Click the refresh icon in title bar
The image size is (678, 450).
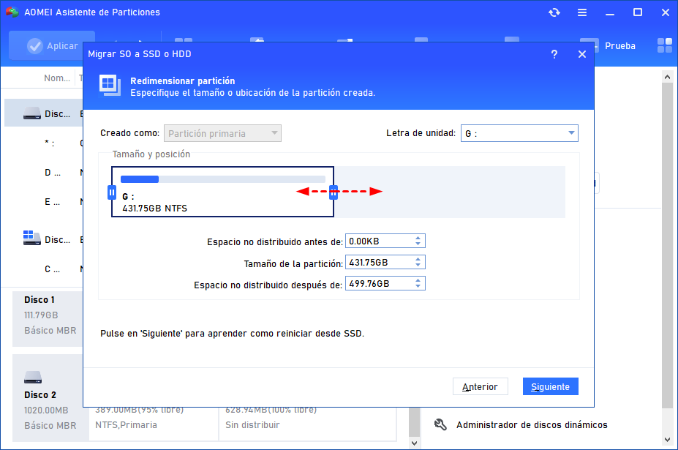(x=554, y=12)
